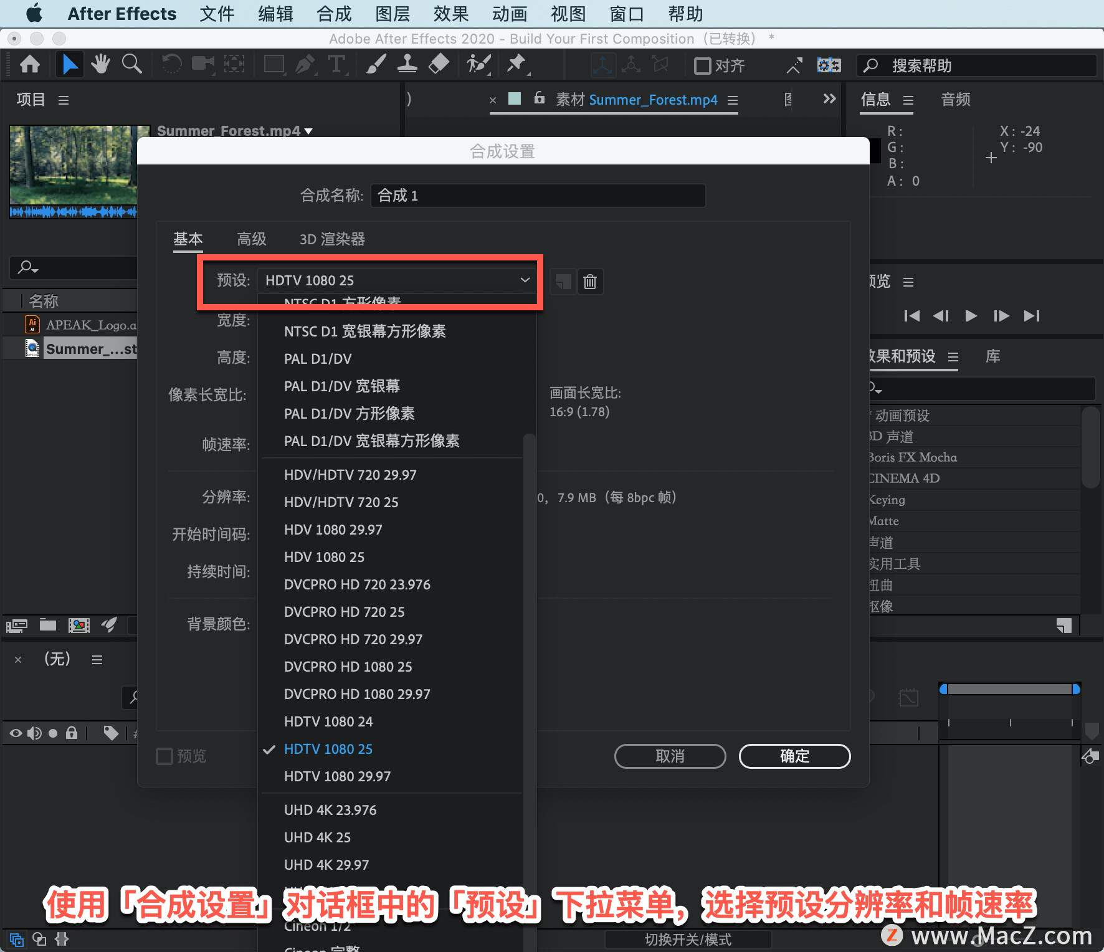Select the Camera tool

coord(202,64)
